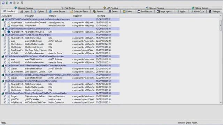Click the vertical scrollbar thumb
Viewport: 223px width, 125px height.
coord(221,25)
